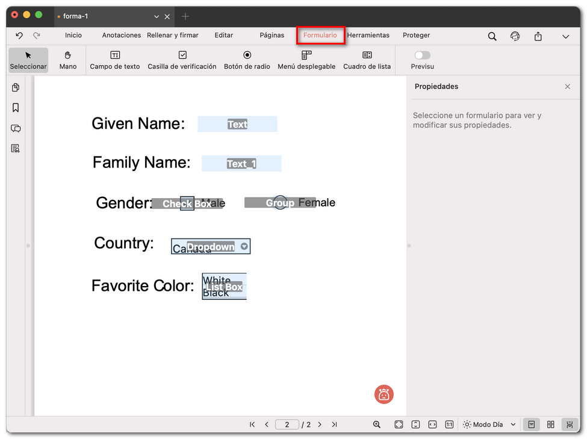Select the Botón de radio tool
Viewport: 587px width, 439px height.
(x=247, y=60)
